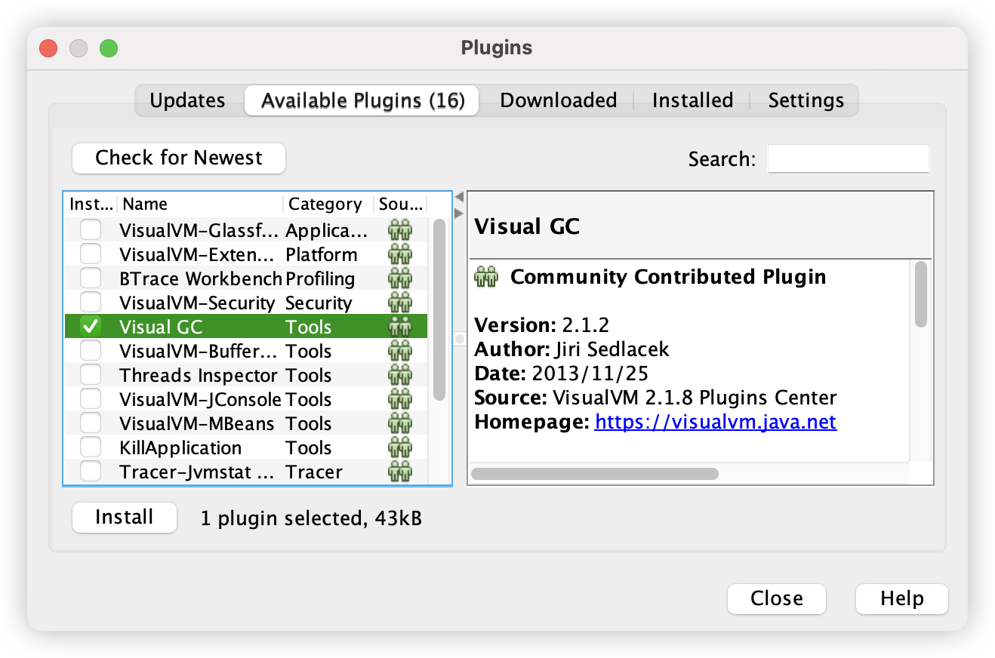Collapse right pane with divider right arrow
Viewport: 995px width, 658px height.
pos(459,213)
